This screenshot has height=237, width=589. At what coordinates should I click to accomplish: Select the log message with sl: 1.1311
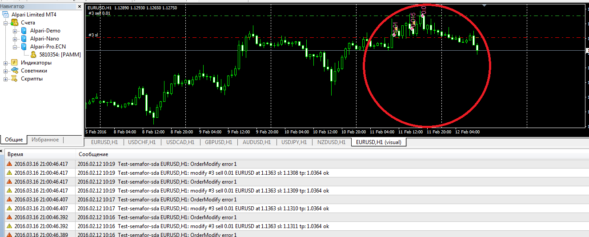[x=203, y=226]
